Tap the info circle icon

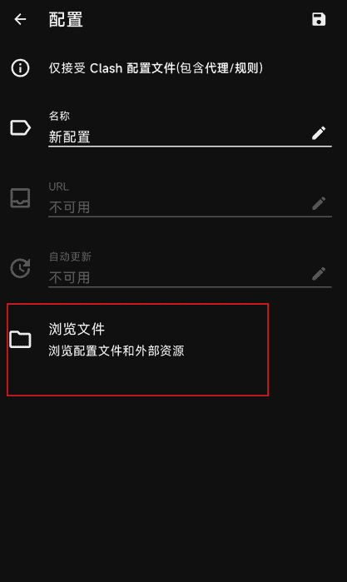[20, 68]
